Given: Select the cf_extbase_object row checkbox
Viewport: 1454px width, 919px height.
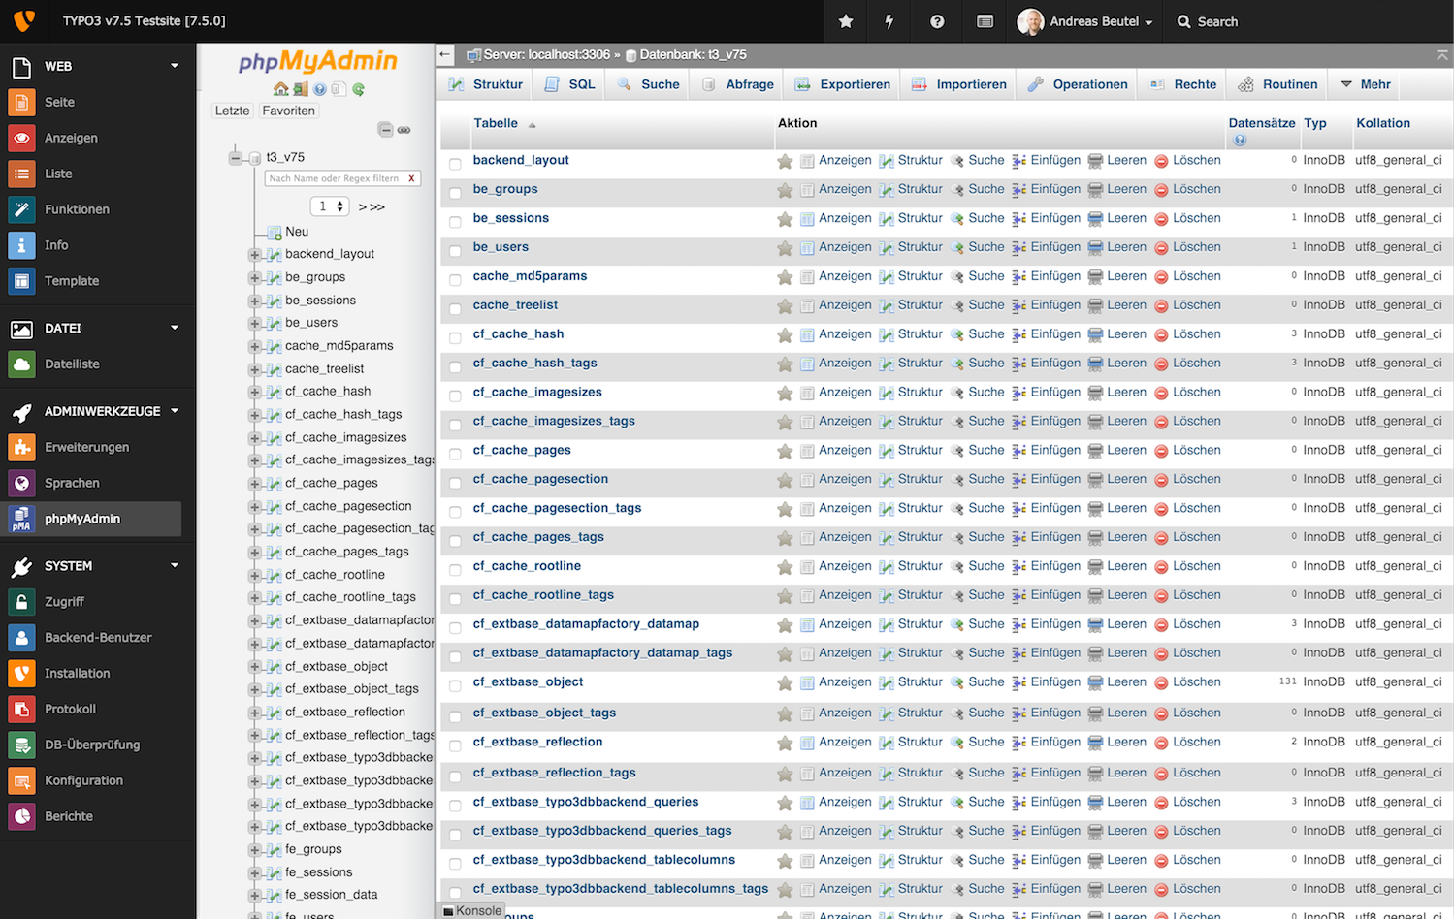Looking at the screenshot, I should (455, 686).
